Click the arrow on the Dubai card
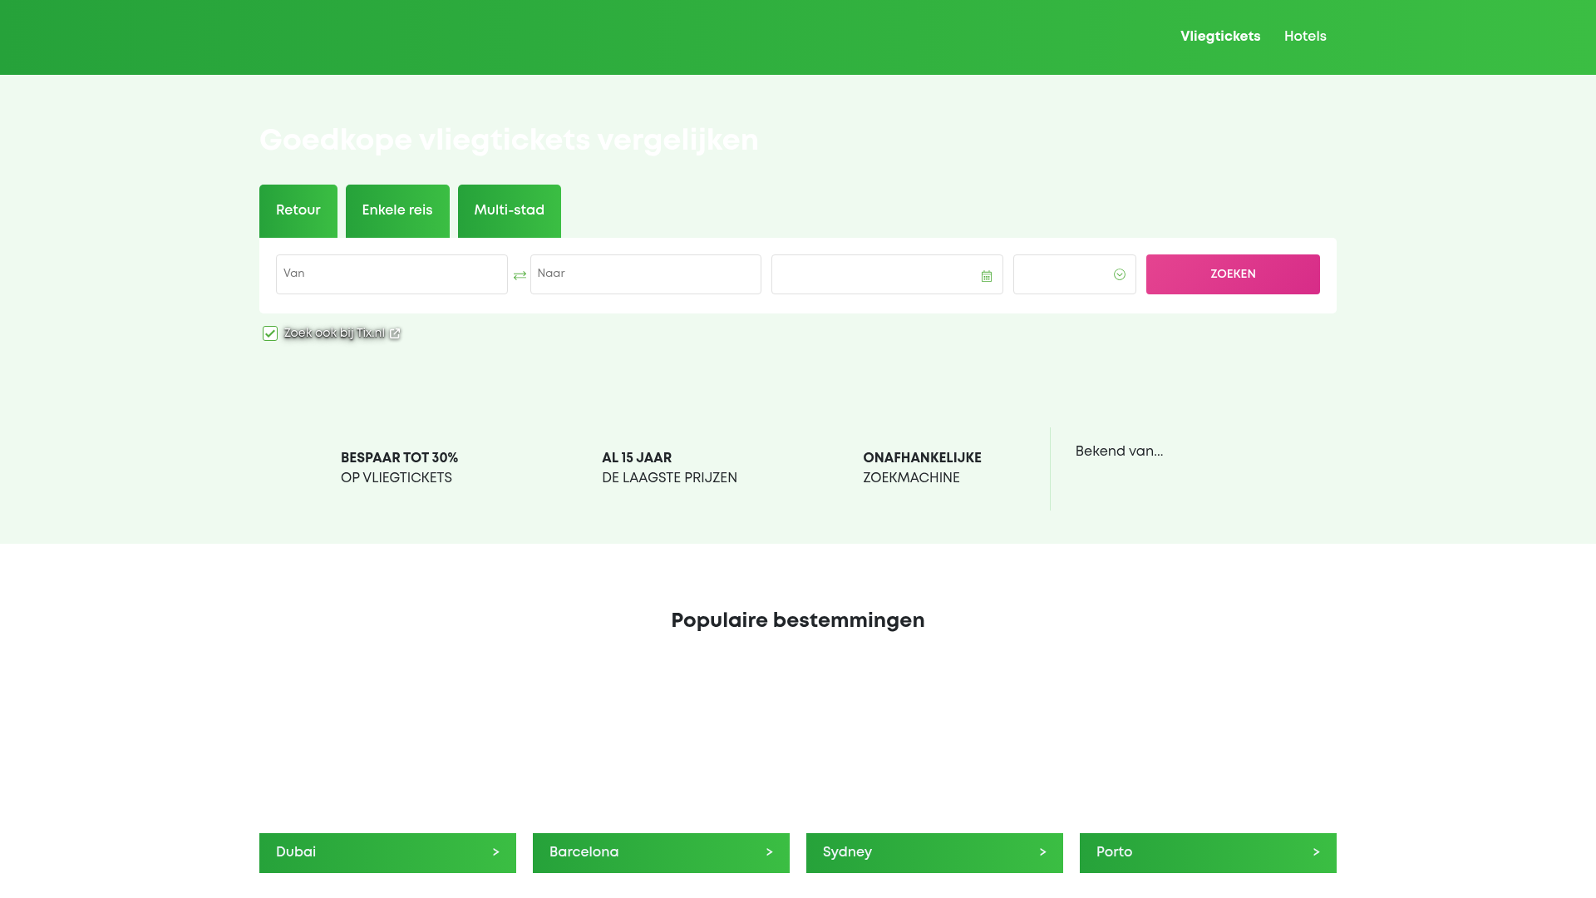This screenshot has height=898, width=1596. (495, 852)
